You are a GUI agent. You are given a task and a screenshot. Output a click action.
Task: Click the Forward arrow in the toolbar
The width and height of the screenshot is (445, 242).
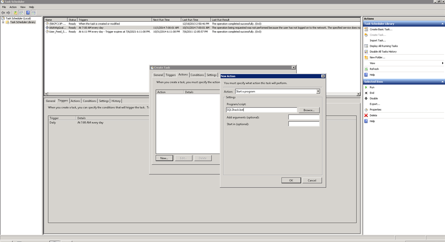click(8, 13)
